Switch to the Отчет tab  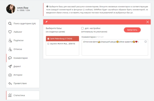[100, 37]
